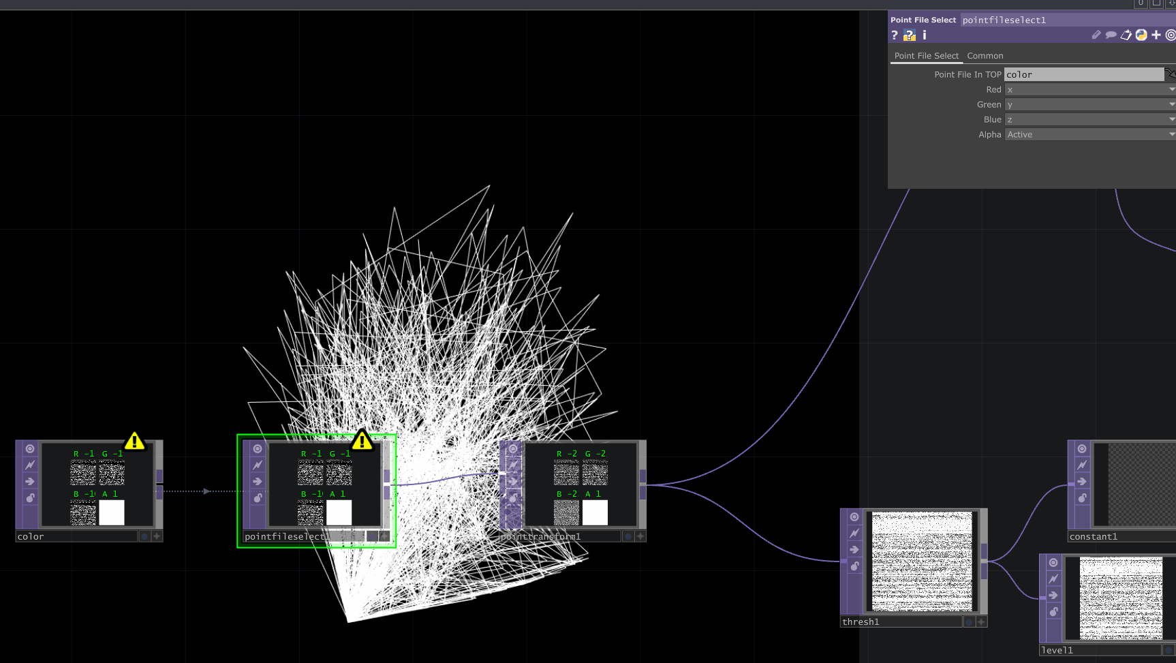Image resolution: width=1176 pixels, height=663 pixels.
Task: Open operator help question mark icon
Action: pos(895,35)
